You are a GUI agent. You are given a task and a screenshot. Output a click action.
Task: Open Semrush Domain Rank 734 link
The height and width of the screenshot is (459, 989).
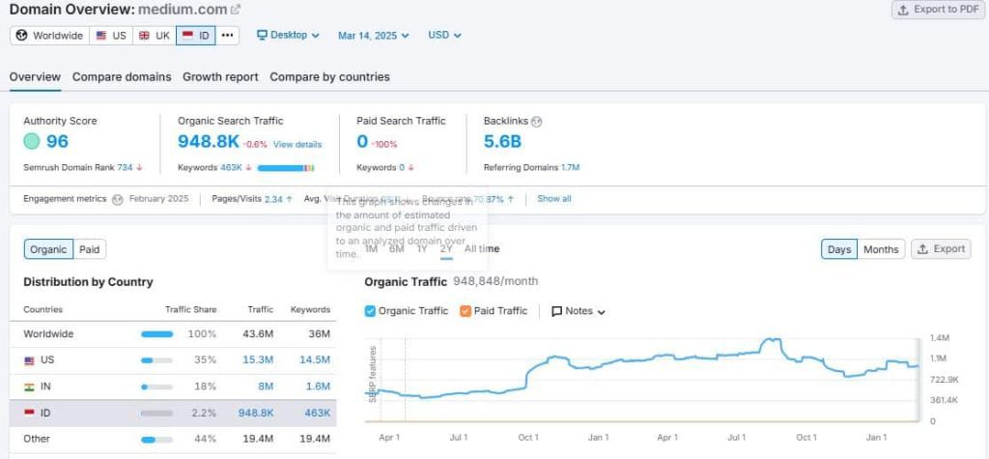(125, 167)
